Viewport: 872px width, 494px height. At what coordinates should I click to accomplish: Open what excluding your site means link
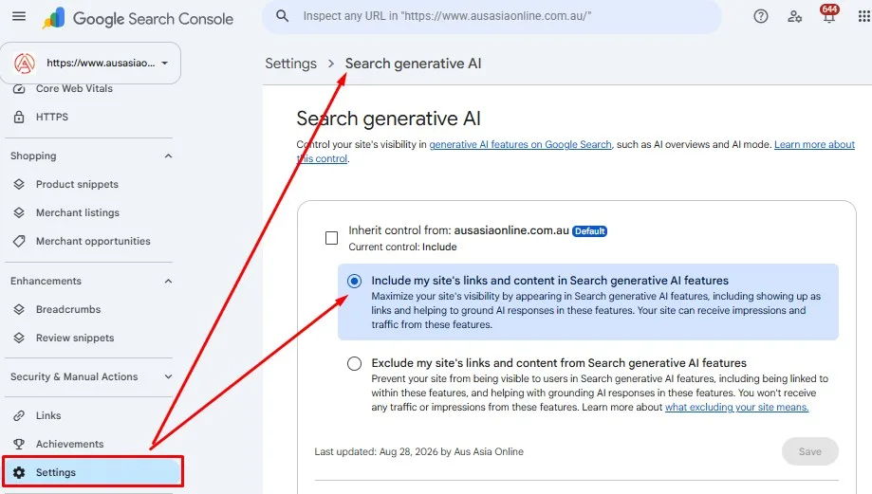tap(736, 408)
